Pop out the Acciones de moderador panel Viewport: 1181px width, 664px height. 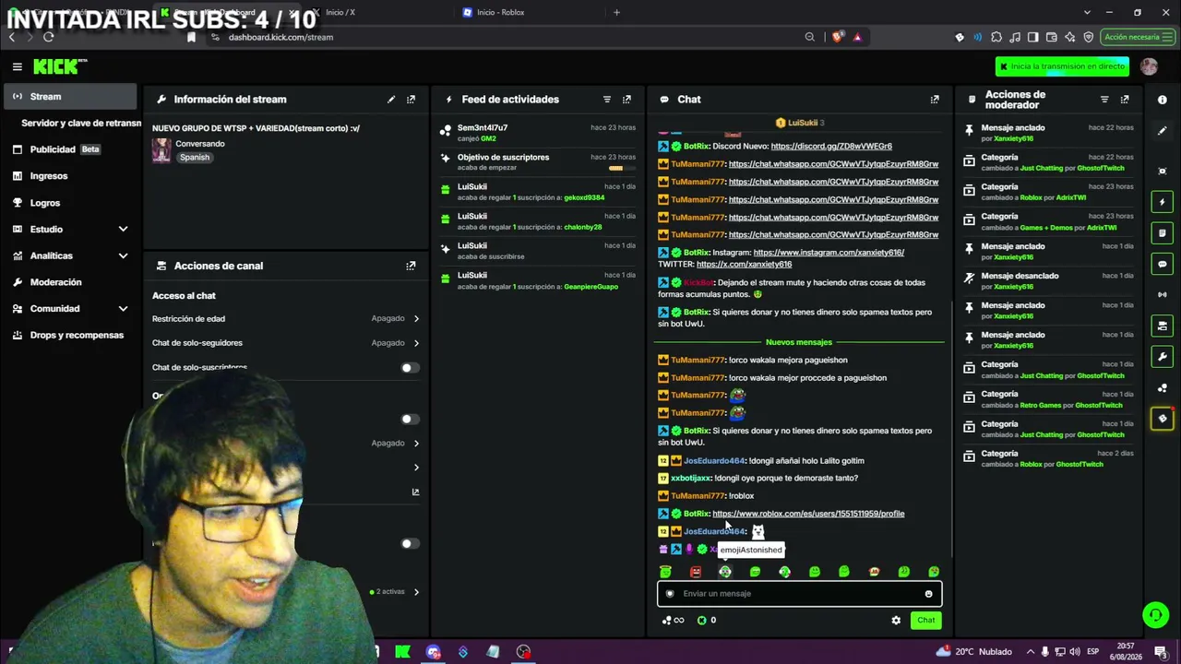1125,100
